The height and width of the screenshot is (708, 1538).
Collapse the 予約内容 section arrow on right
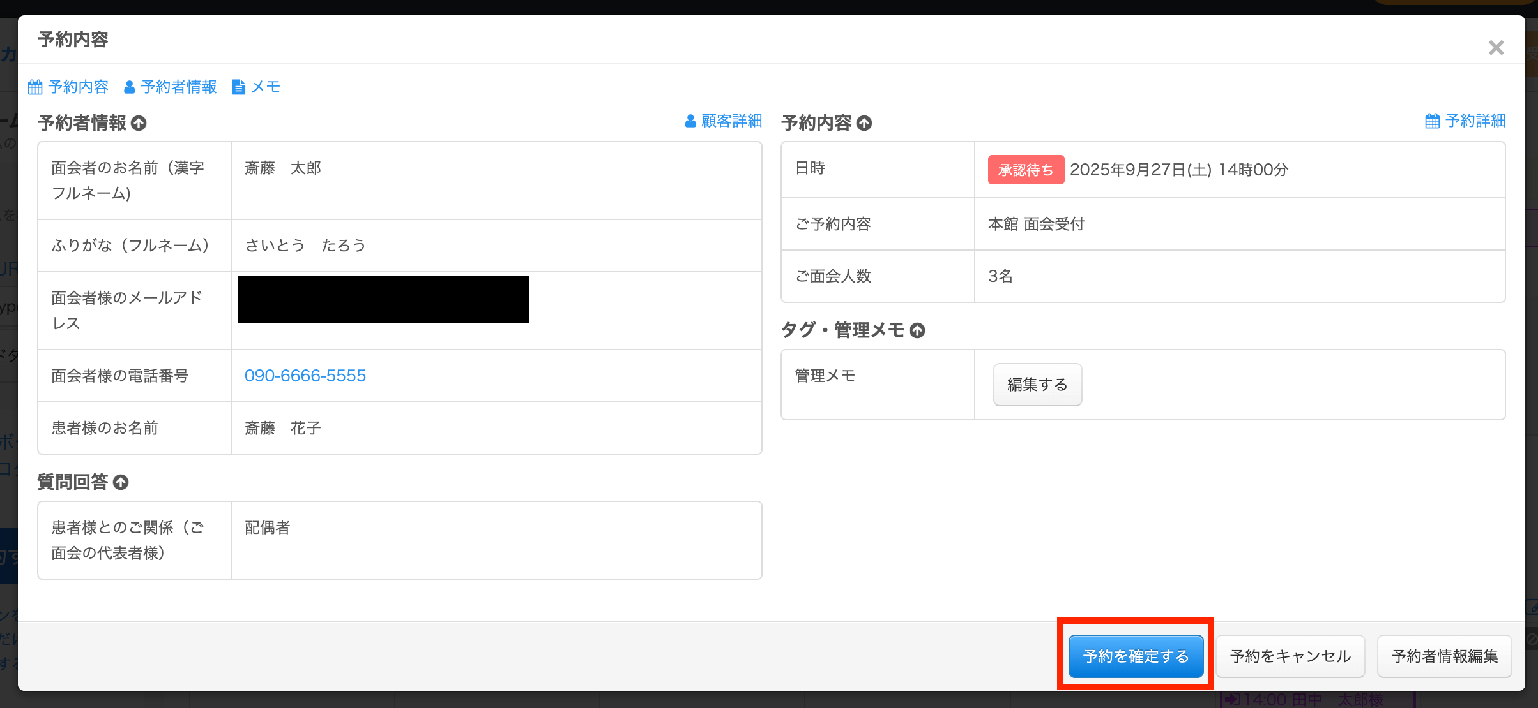[x=864, y=123]
